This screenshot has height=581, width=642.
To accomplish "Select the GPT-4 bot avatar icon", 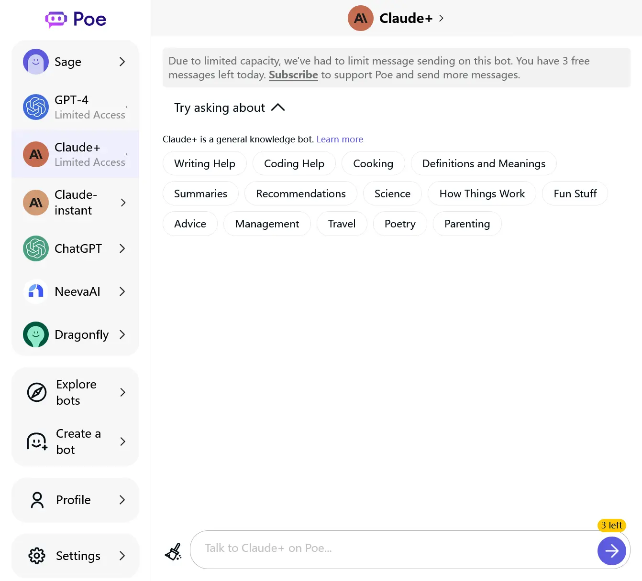I will (x=36, y=107).
